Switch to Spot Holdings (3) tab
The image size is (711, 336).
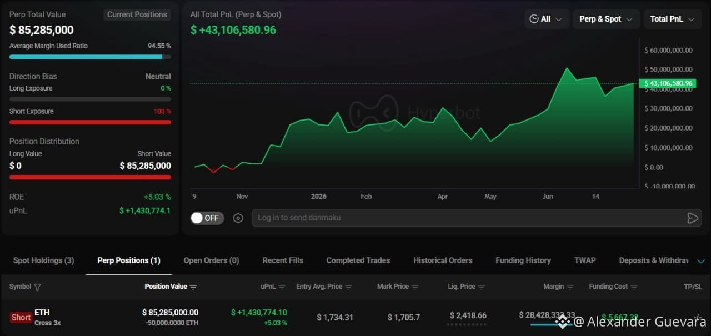point(43,260)
